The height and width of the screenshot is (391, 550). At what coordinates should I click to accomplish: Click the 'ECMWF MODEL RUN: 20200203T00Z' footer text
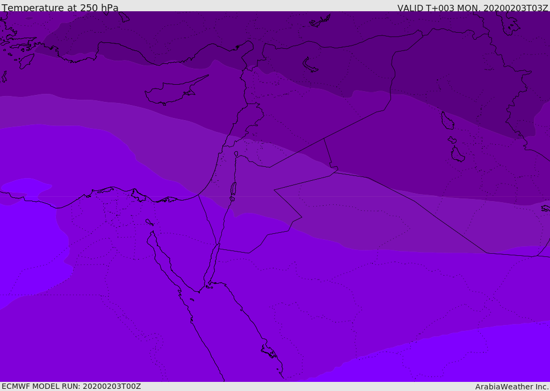pos(71,386)
